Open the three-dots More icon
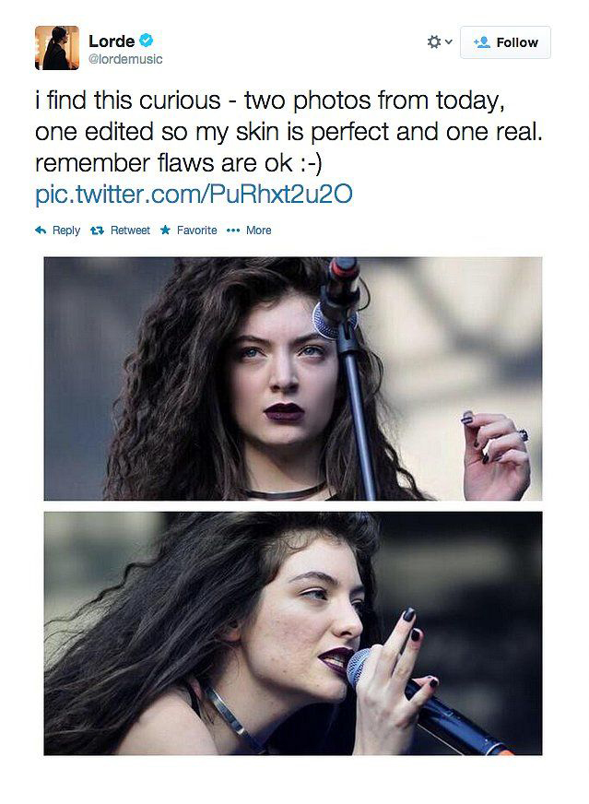589x804 pixels. tap(233, 231)
